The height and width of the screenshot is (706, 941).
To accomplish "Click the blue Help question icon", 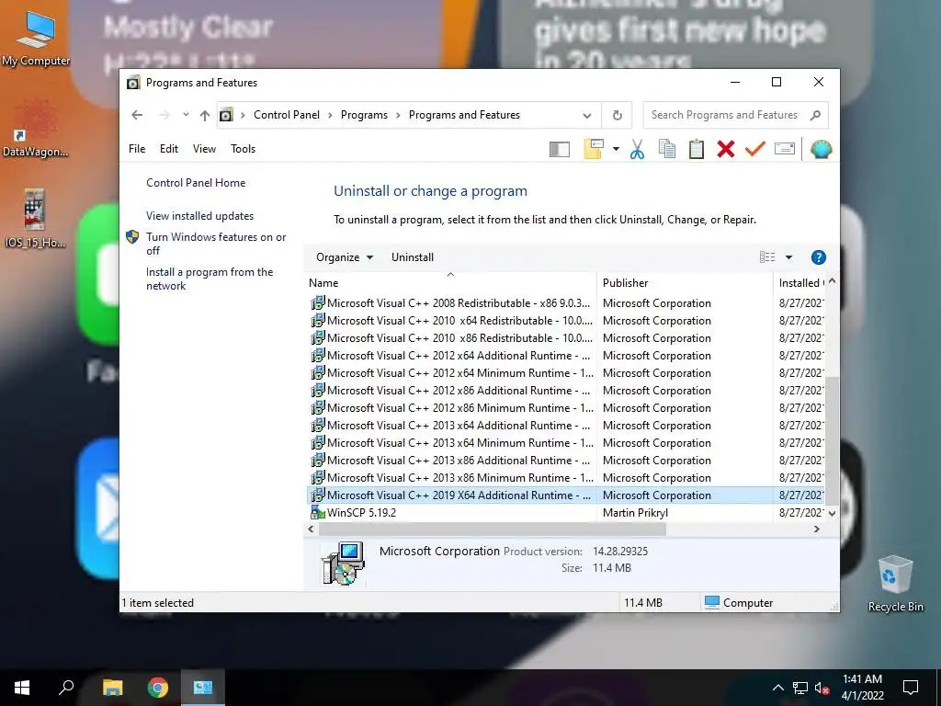I will (818, 257).
